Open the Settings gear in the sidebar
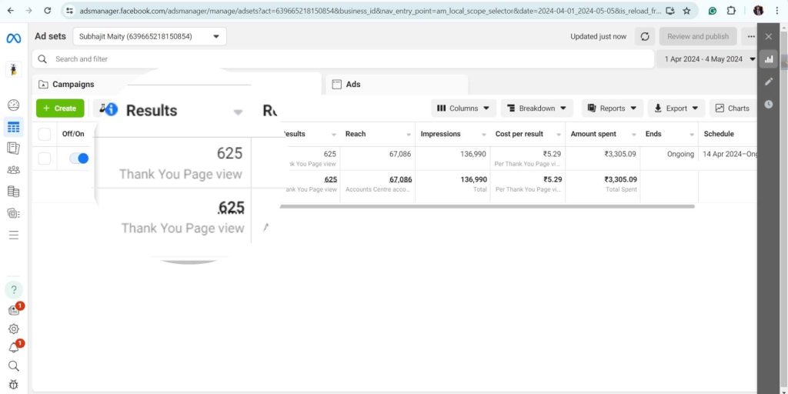Image resolution: width=788 pixels, height=394 pixels. (14, 329)
